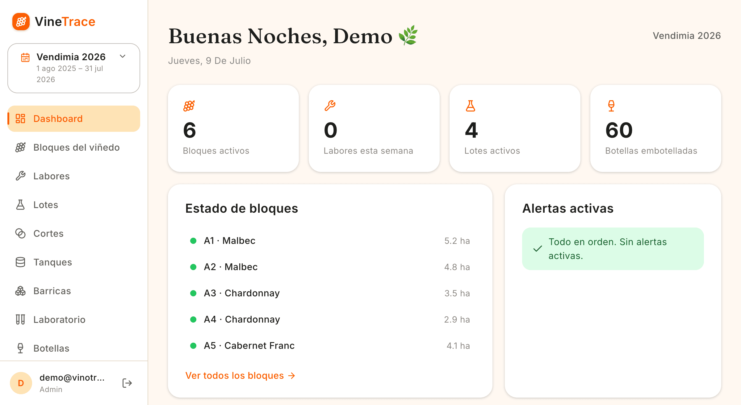Click the grape icon beside Bloques del viñedo
The width and height of the screenshot is (741, 405).
(20, 147)
